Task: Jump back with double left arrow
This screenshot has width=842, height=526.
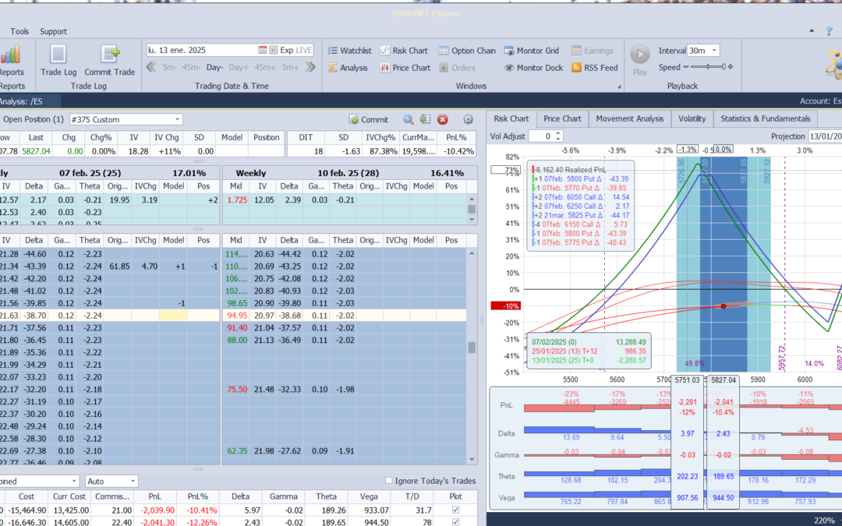Action: 151,67
